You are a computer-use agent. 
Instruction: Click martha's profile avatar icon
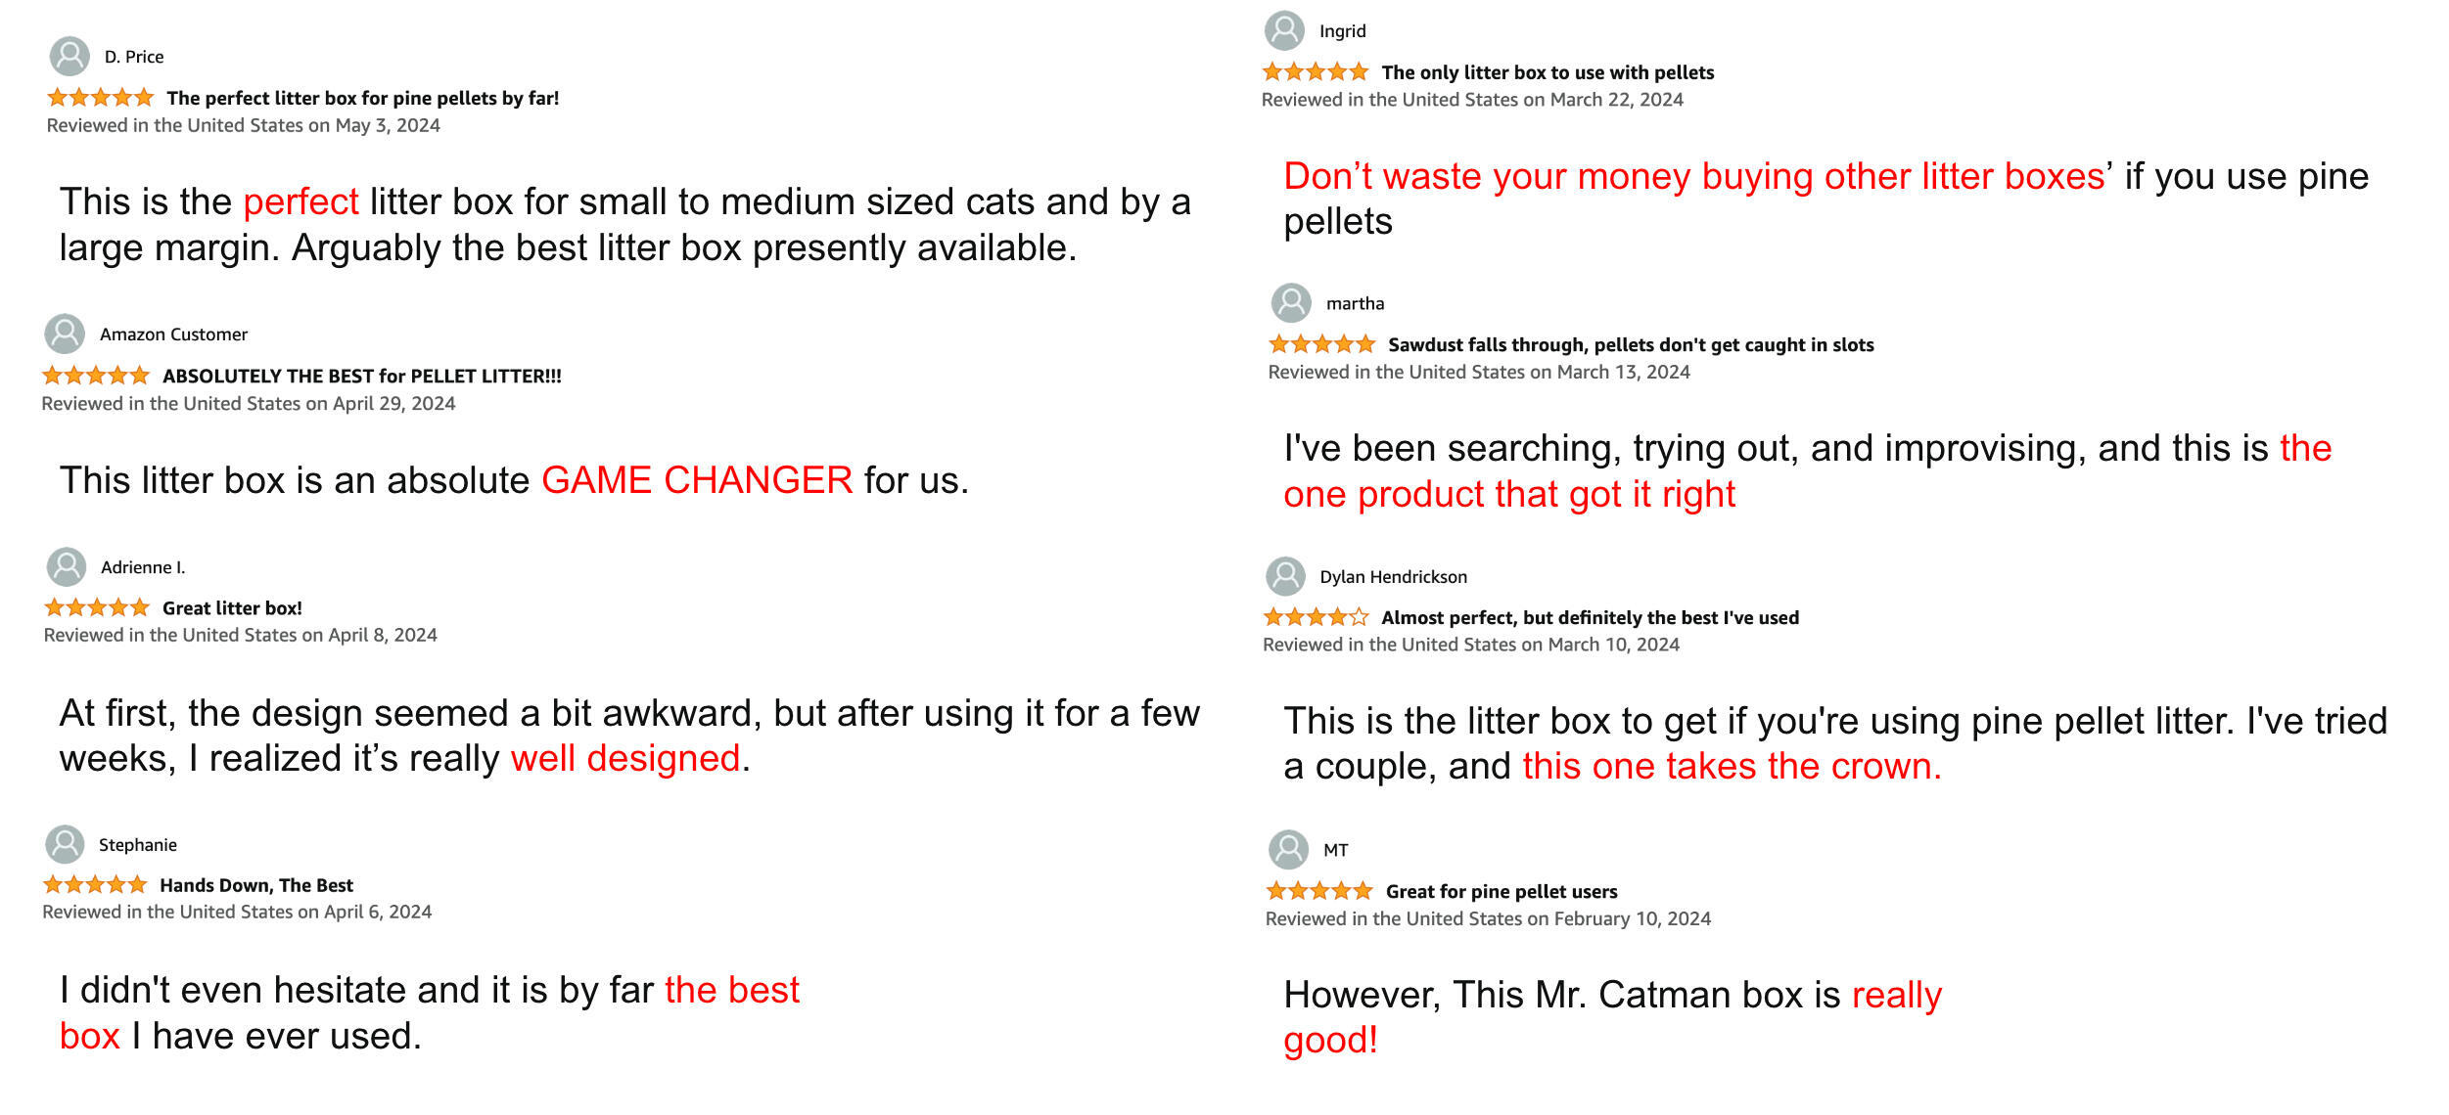(x=1291, y=303)
